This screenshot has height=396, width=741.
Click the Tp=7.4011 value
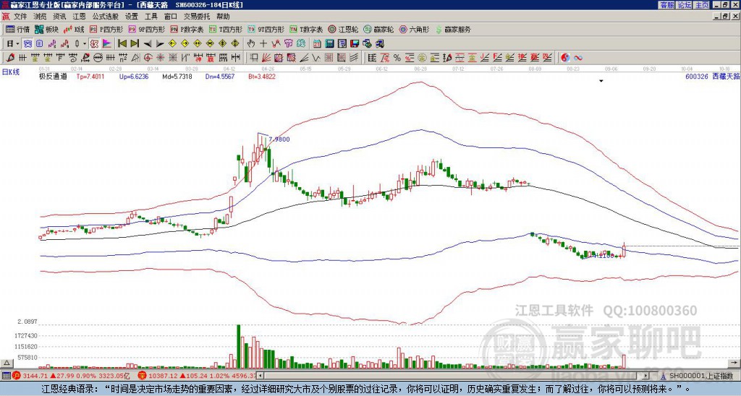point(90,76)
